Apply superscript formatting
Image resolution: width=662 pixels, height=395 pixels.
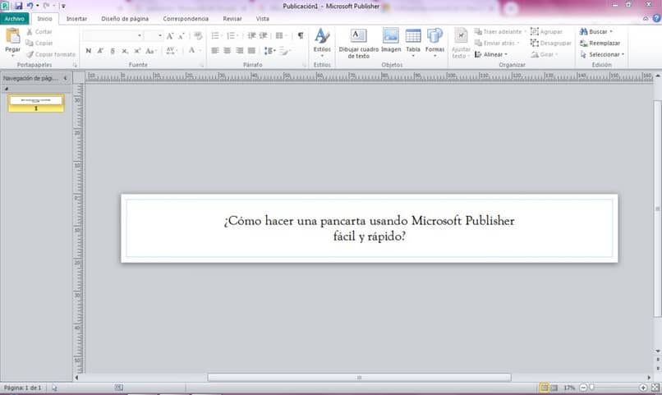click(x=137, y=51)
